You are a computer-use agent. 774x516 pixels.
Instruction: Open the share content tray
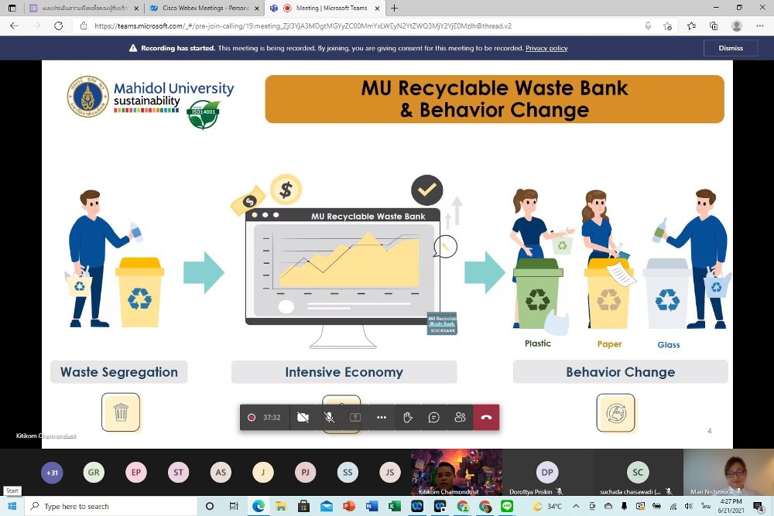355,418
